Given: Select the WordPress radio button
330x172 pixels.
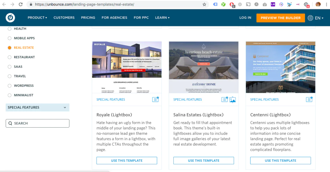Looking at the screenshot, I should click(x=9, y=85).
